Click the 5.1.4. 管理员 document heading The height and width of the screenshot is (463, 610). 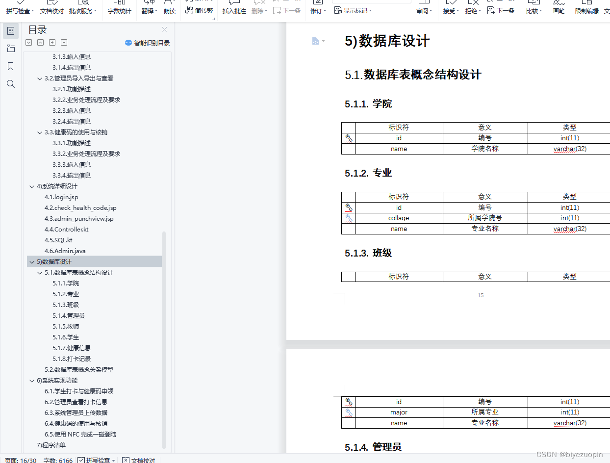point(373,447)
